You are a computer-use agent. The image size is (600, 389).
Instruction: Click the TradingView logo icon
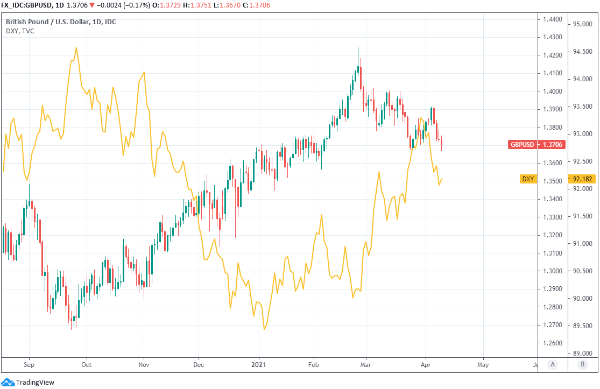[x=8, y=383]
